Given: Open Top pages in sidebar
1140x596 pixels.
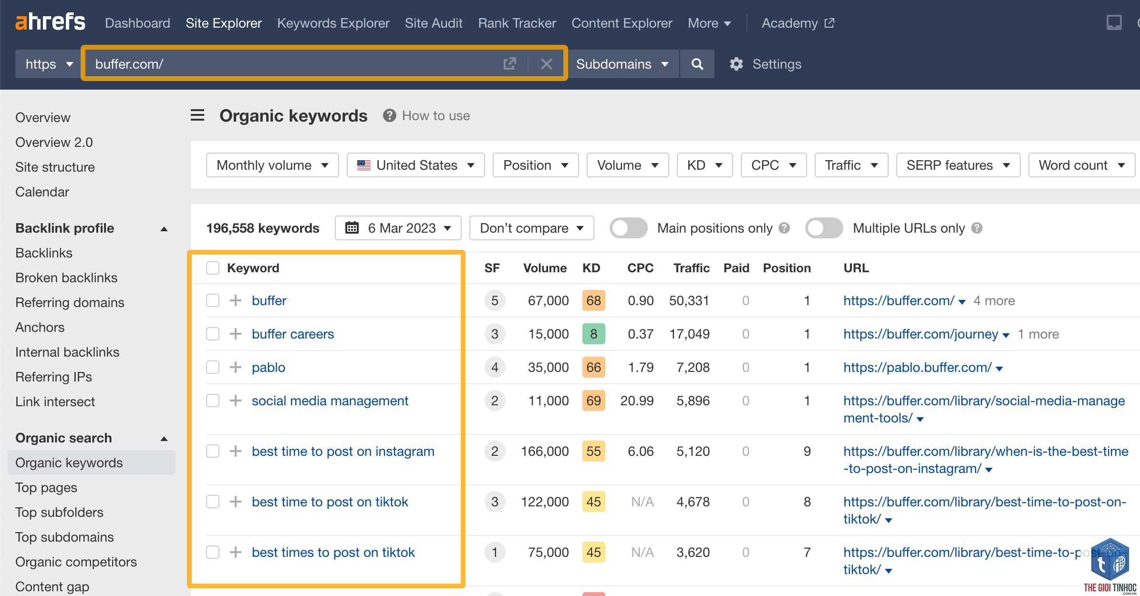Looking at the screenshot, I should pos(46,487).
